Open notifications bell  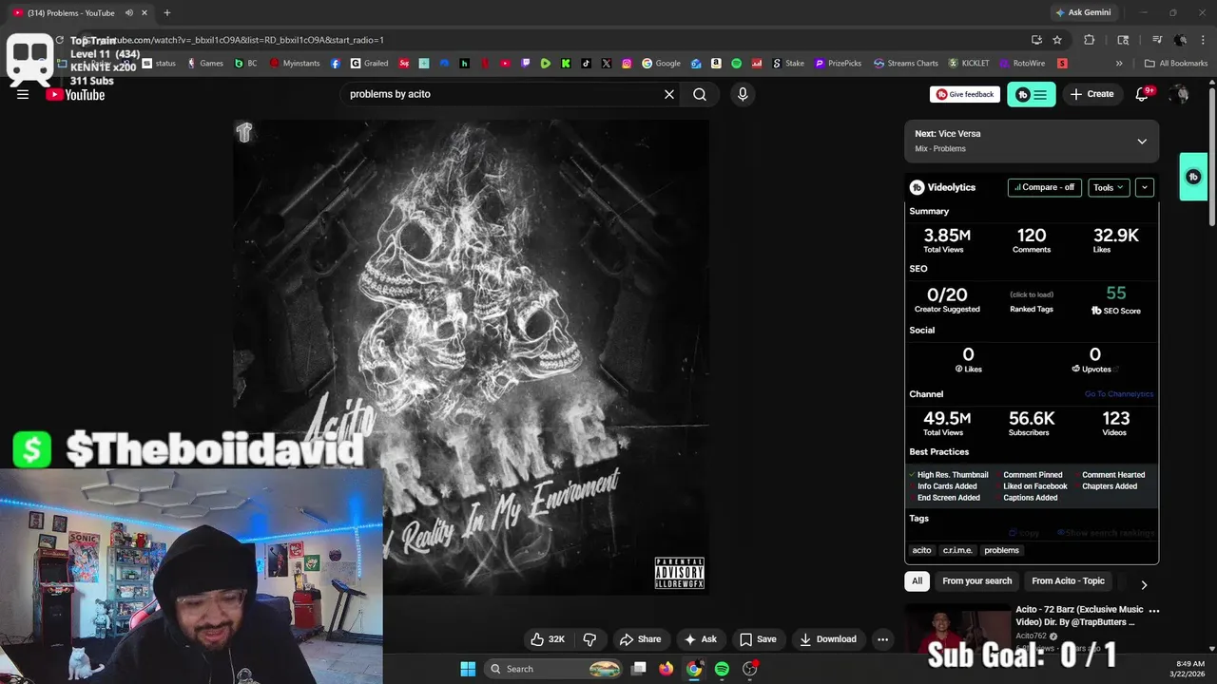tap(1143, 94)
